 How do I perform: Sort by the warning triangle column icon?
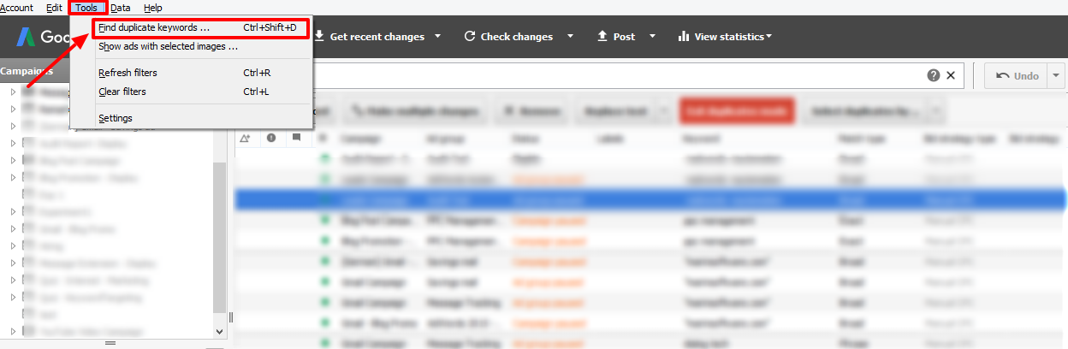pyautogui.click(x=246, y=137)
